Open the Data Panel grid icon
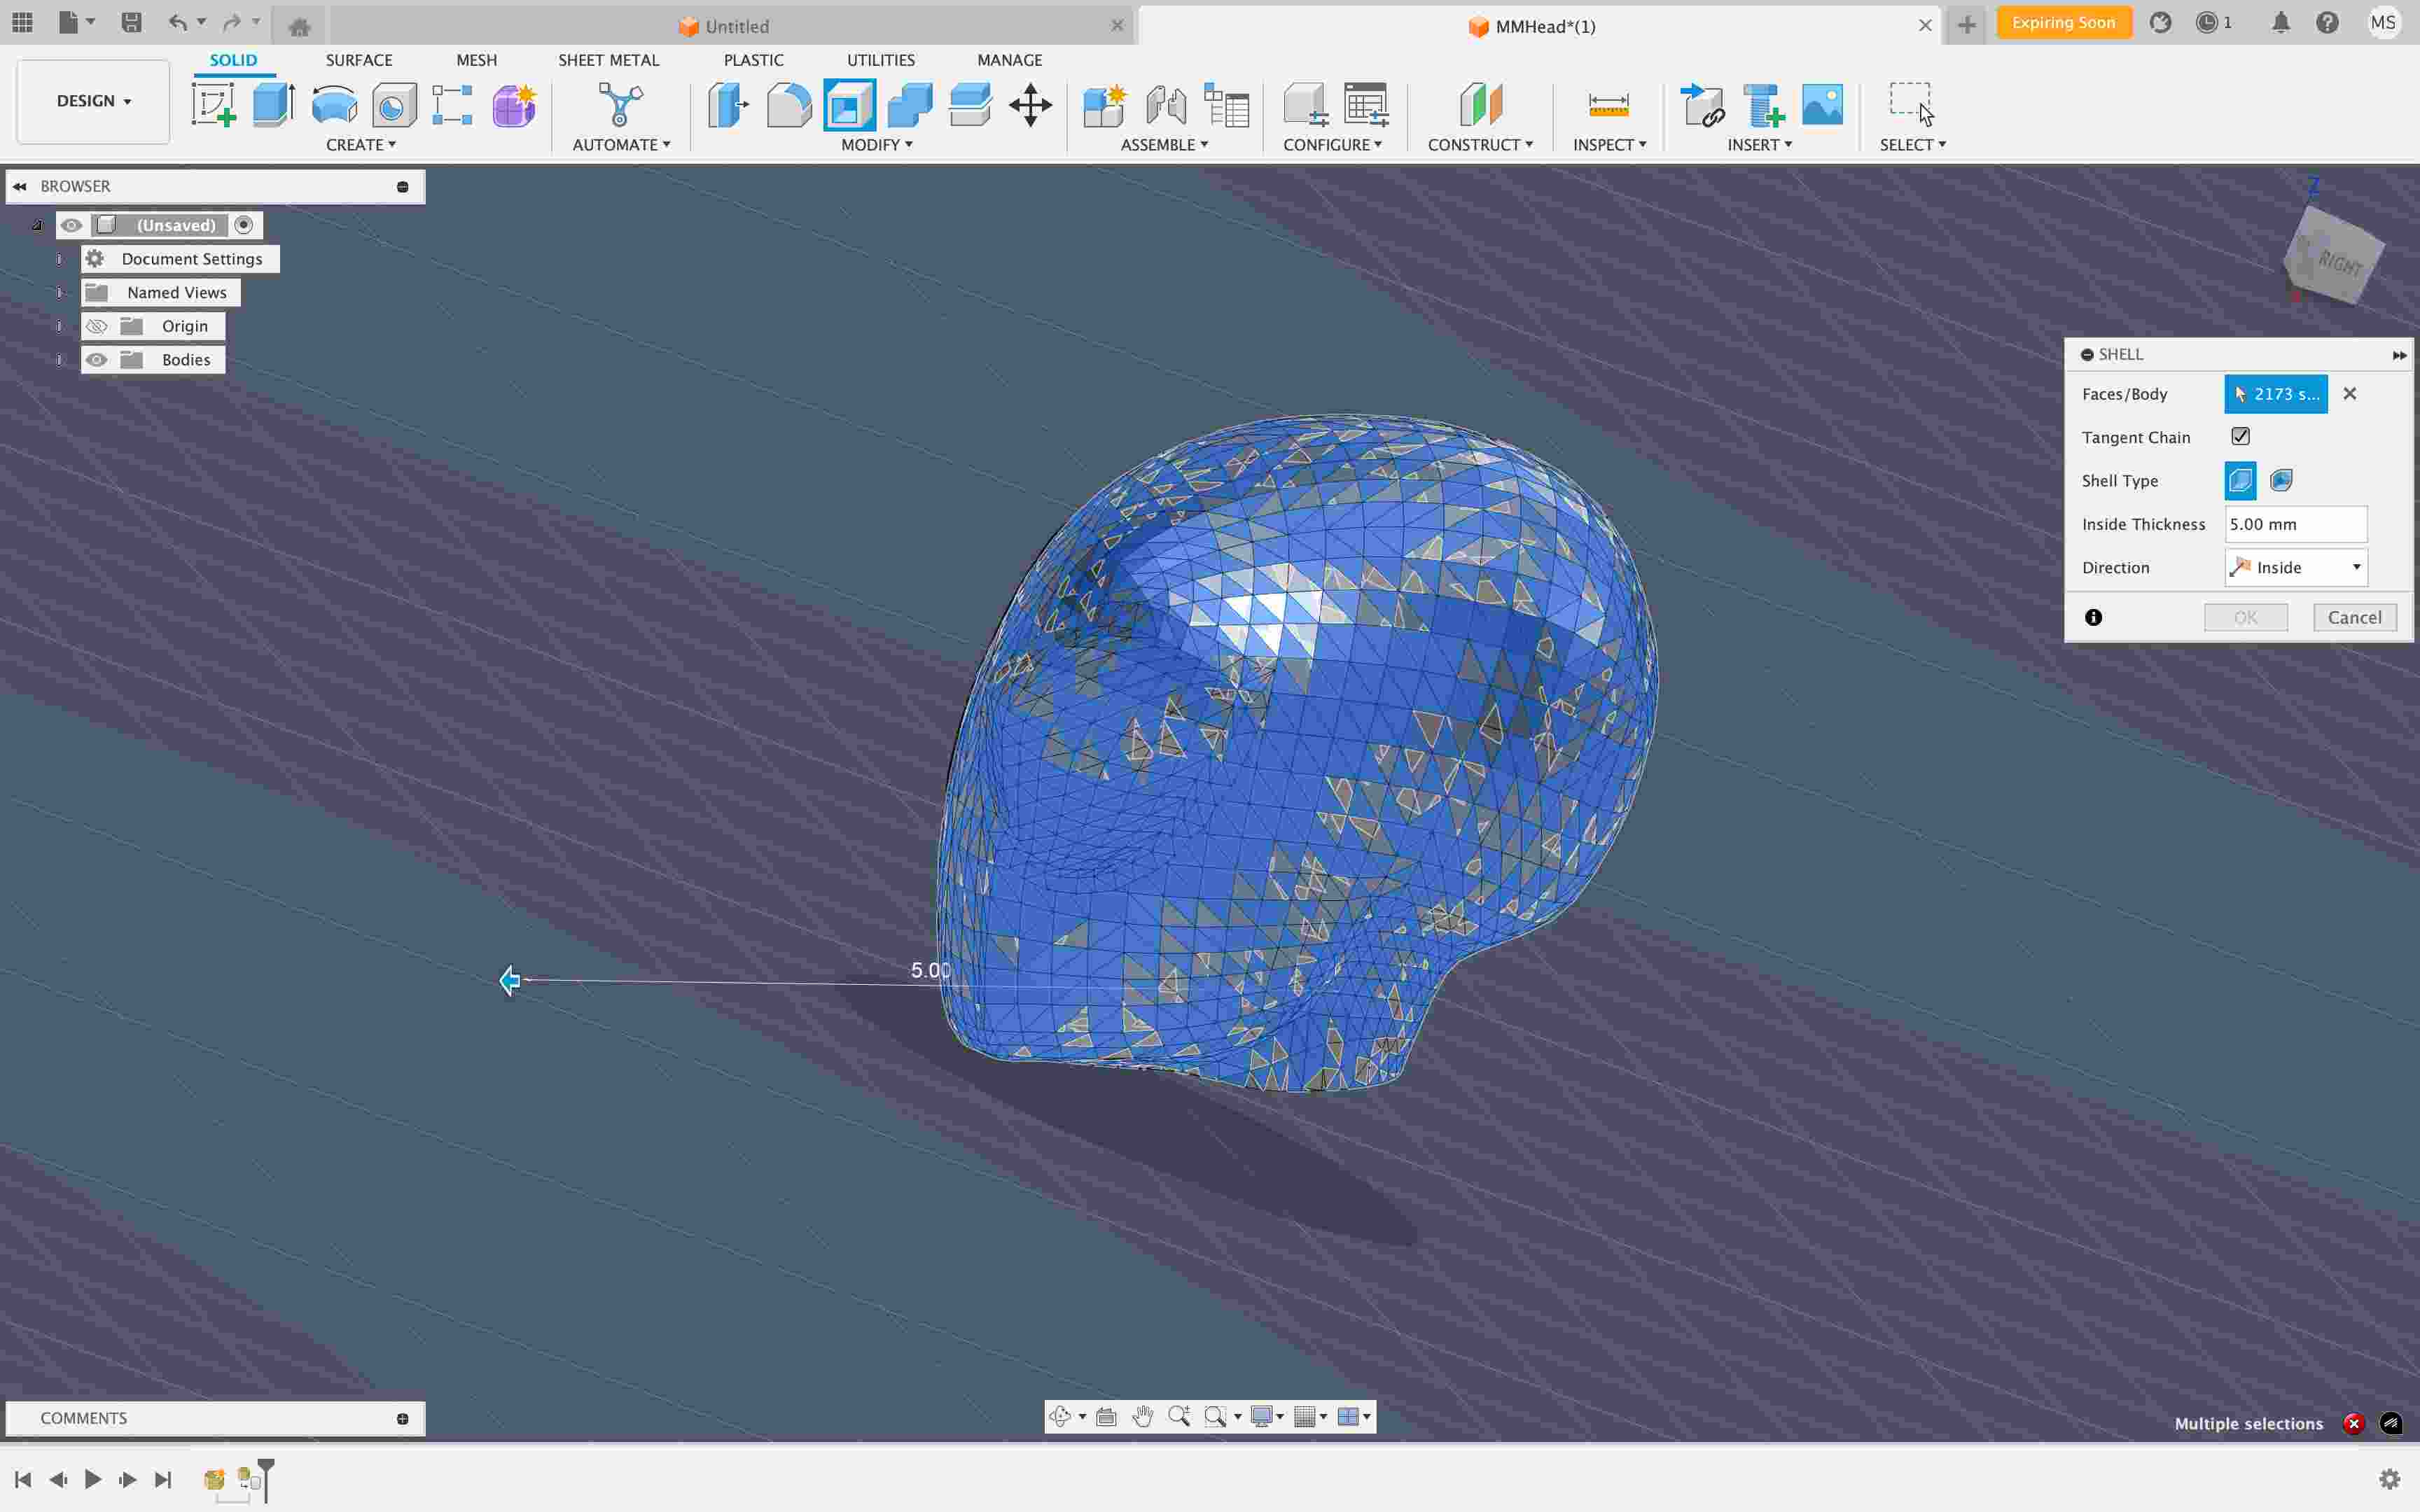The image size is (2420, 1512). pos(22,22)
